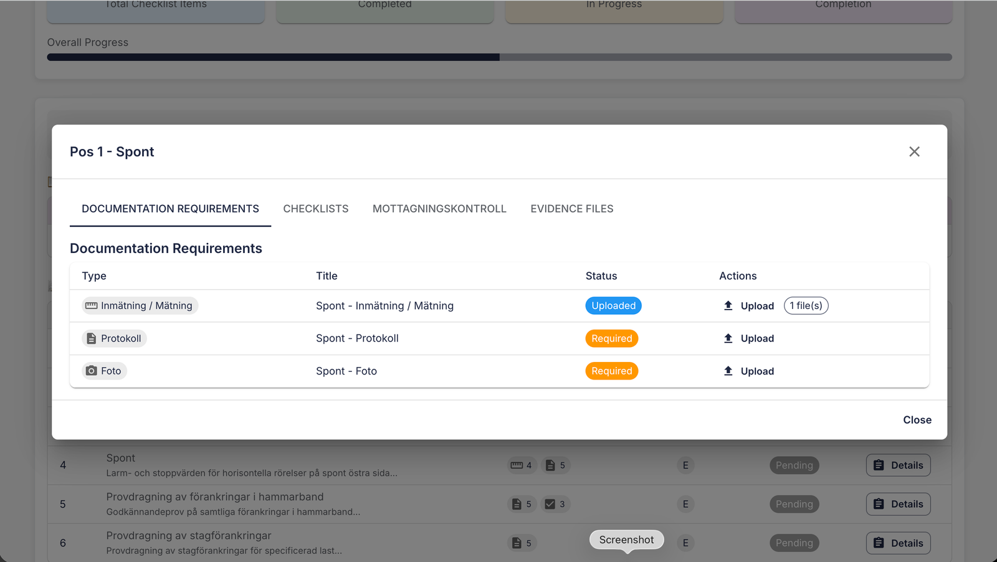Click the Screenshot tooltip label
This screenshot has height=562, width=997.
click(626, 540)
